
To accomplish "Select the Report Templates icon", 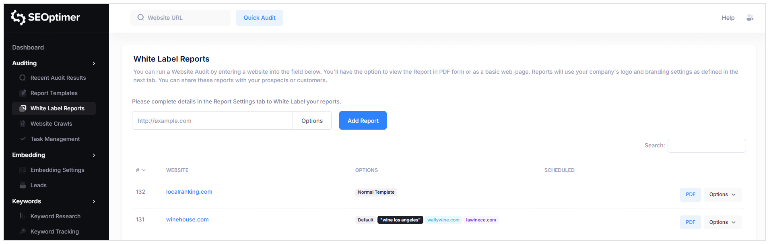I will point(23,93).
